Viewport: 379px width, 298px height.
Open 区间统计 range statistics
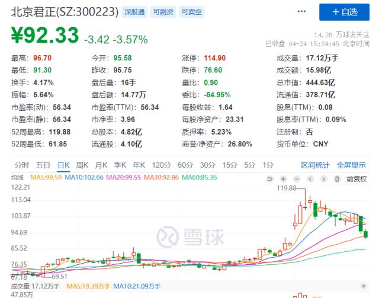[x=315, y=165]
